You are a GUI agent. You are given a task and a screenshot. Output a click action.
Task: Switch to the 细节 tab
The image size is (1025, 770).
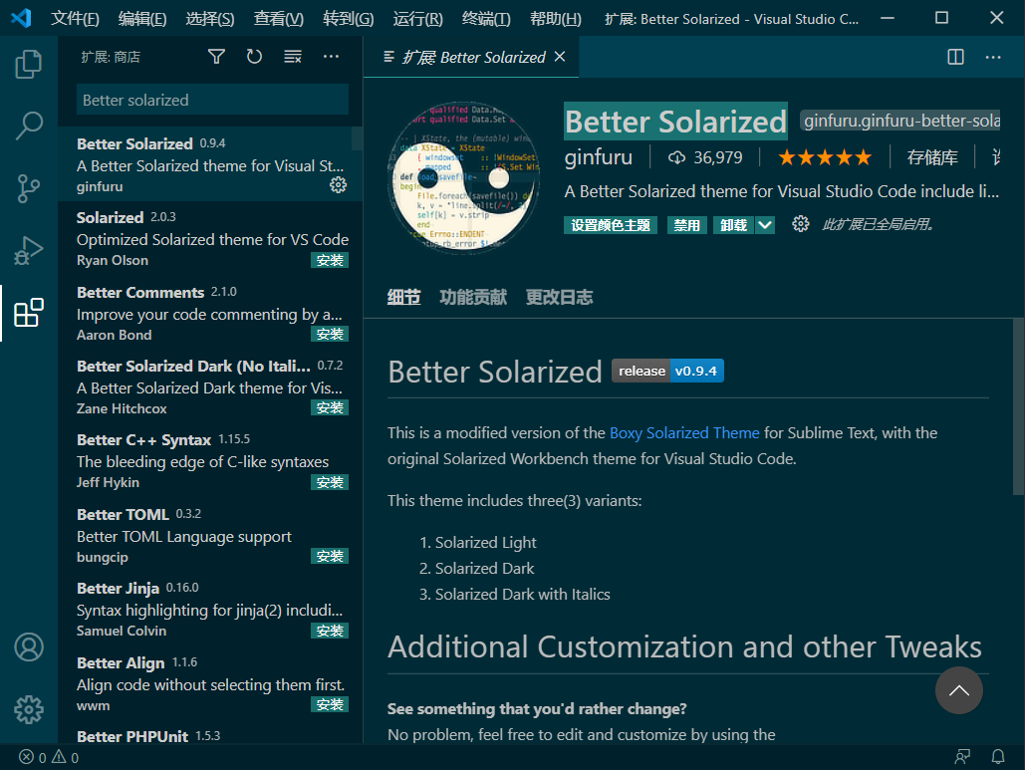(403, 298)
